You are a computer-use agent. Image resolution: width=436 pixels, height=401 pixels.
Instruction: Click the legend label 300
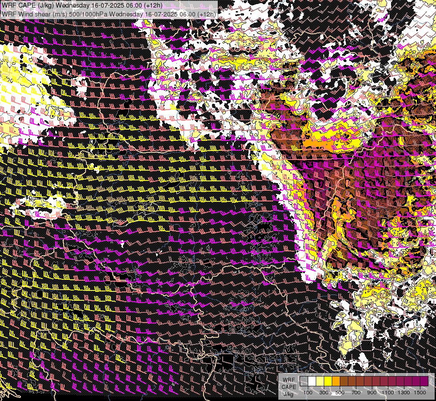point(324,393)
